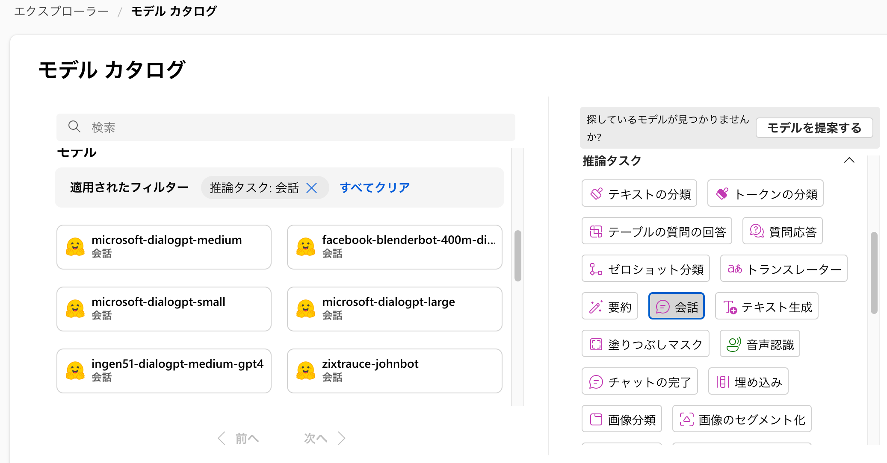Click the zixtrauce-johnbot Hugging Face emoji icon

306,371
